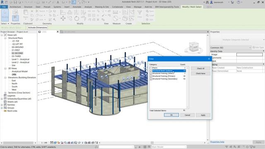The image size is (265, 149).
Task: Click the Project Browser horizontal scrollbar
Action: (18, 143)
